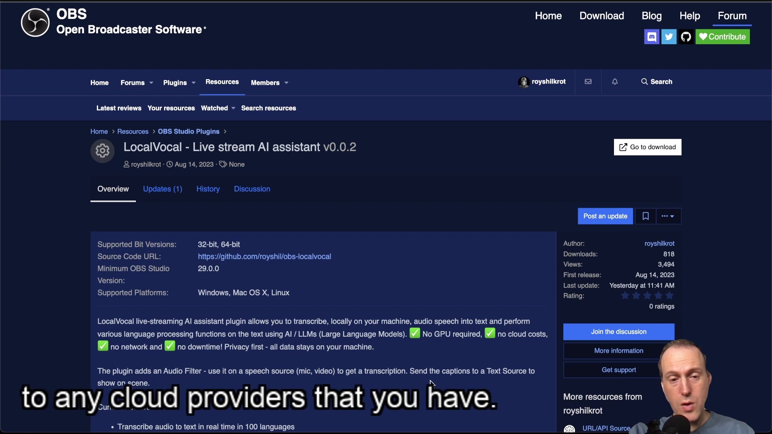The image size is (772, 434).
Task: Switch to the Discussion tab
Action: (x=252, y=189)
